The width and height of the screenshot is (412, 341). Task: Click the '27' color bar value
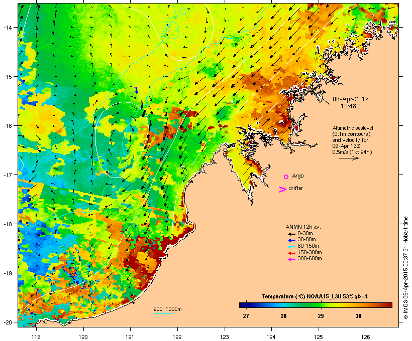246,316
